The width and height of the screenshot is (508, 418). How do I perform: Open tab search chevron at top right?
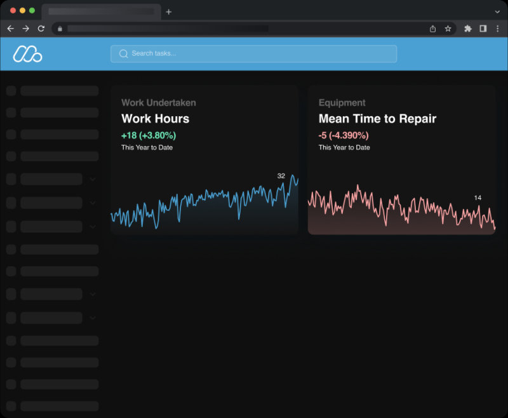(x=497, y=12)
